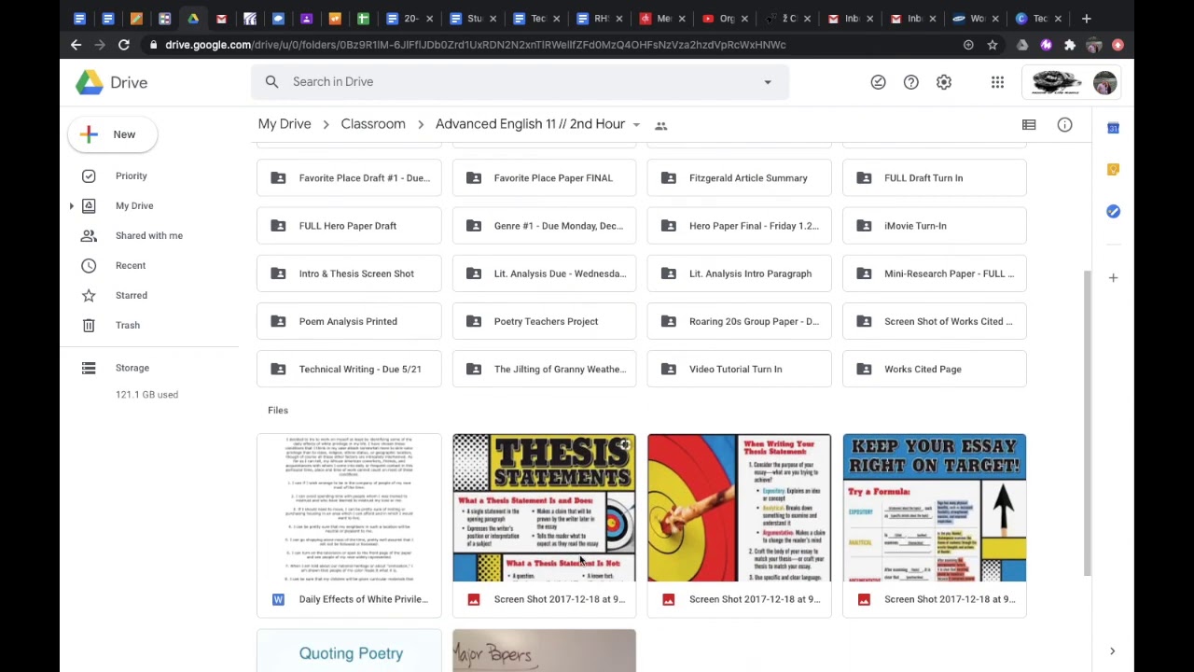
Task: Click the Chrome address bar URL
Action: (476, 45)
